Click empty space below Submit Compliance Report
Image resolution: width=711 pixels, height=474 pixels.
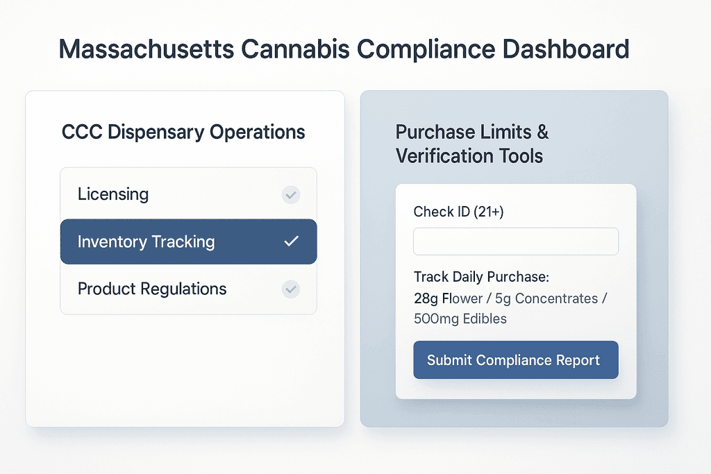coord(515,389)
